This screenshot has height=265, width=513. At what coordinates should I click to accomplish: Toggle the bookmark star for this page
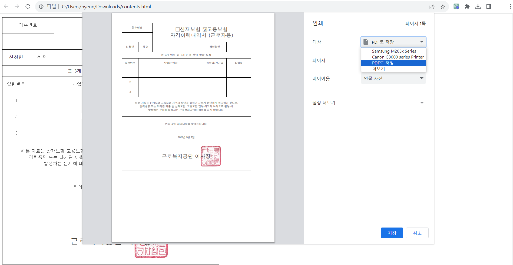443,6
